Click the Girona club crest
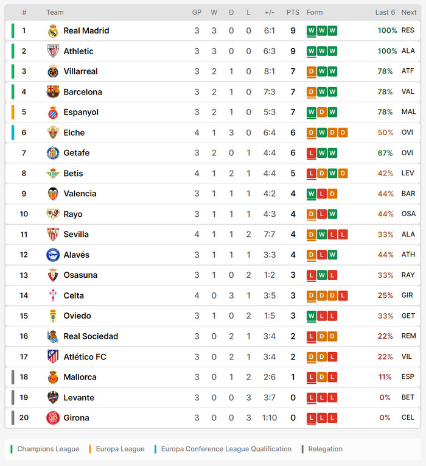The height and width of the screenshot is (466, 426). [53, 418]
